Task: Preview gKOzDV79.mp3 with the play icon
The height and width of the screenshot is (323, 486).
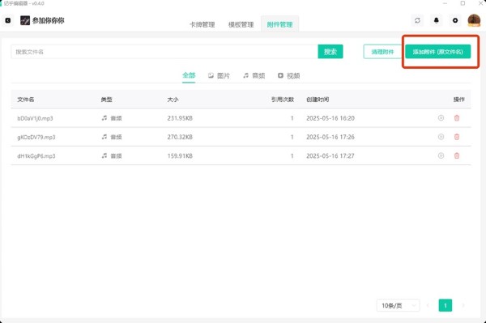Action: coord(441,137)
